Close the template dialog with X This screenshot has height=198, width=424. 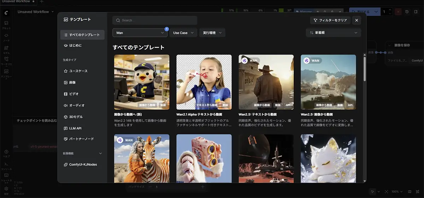[357, 20]
